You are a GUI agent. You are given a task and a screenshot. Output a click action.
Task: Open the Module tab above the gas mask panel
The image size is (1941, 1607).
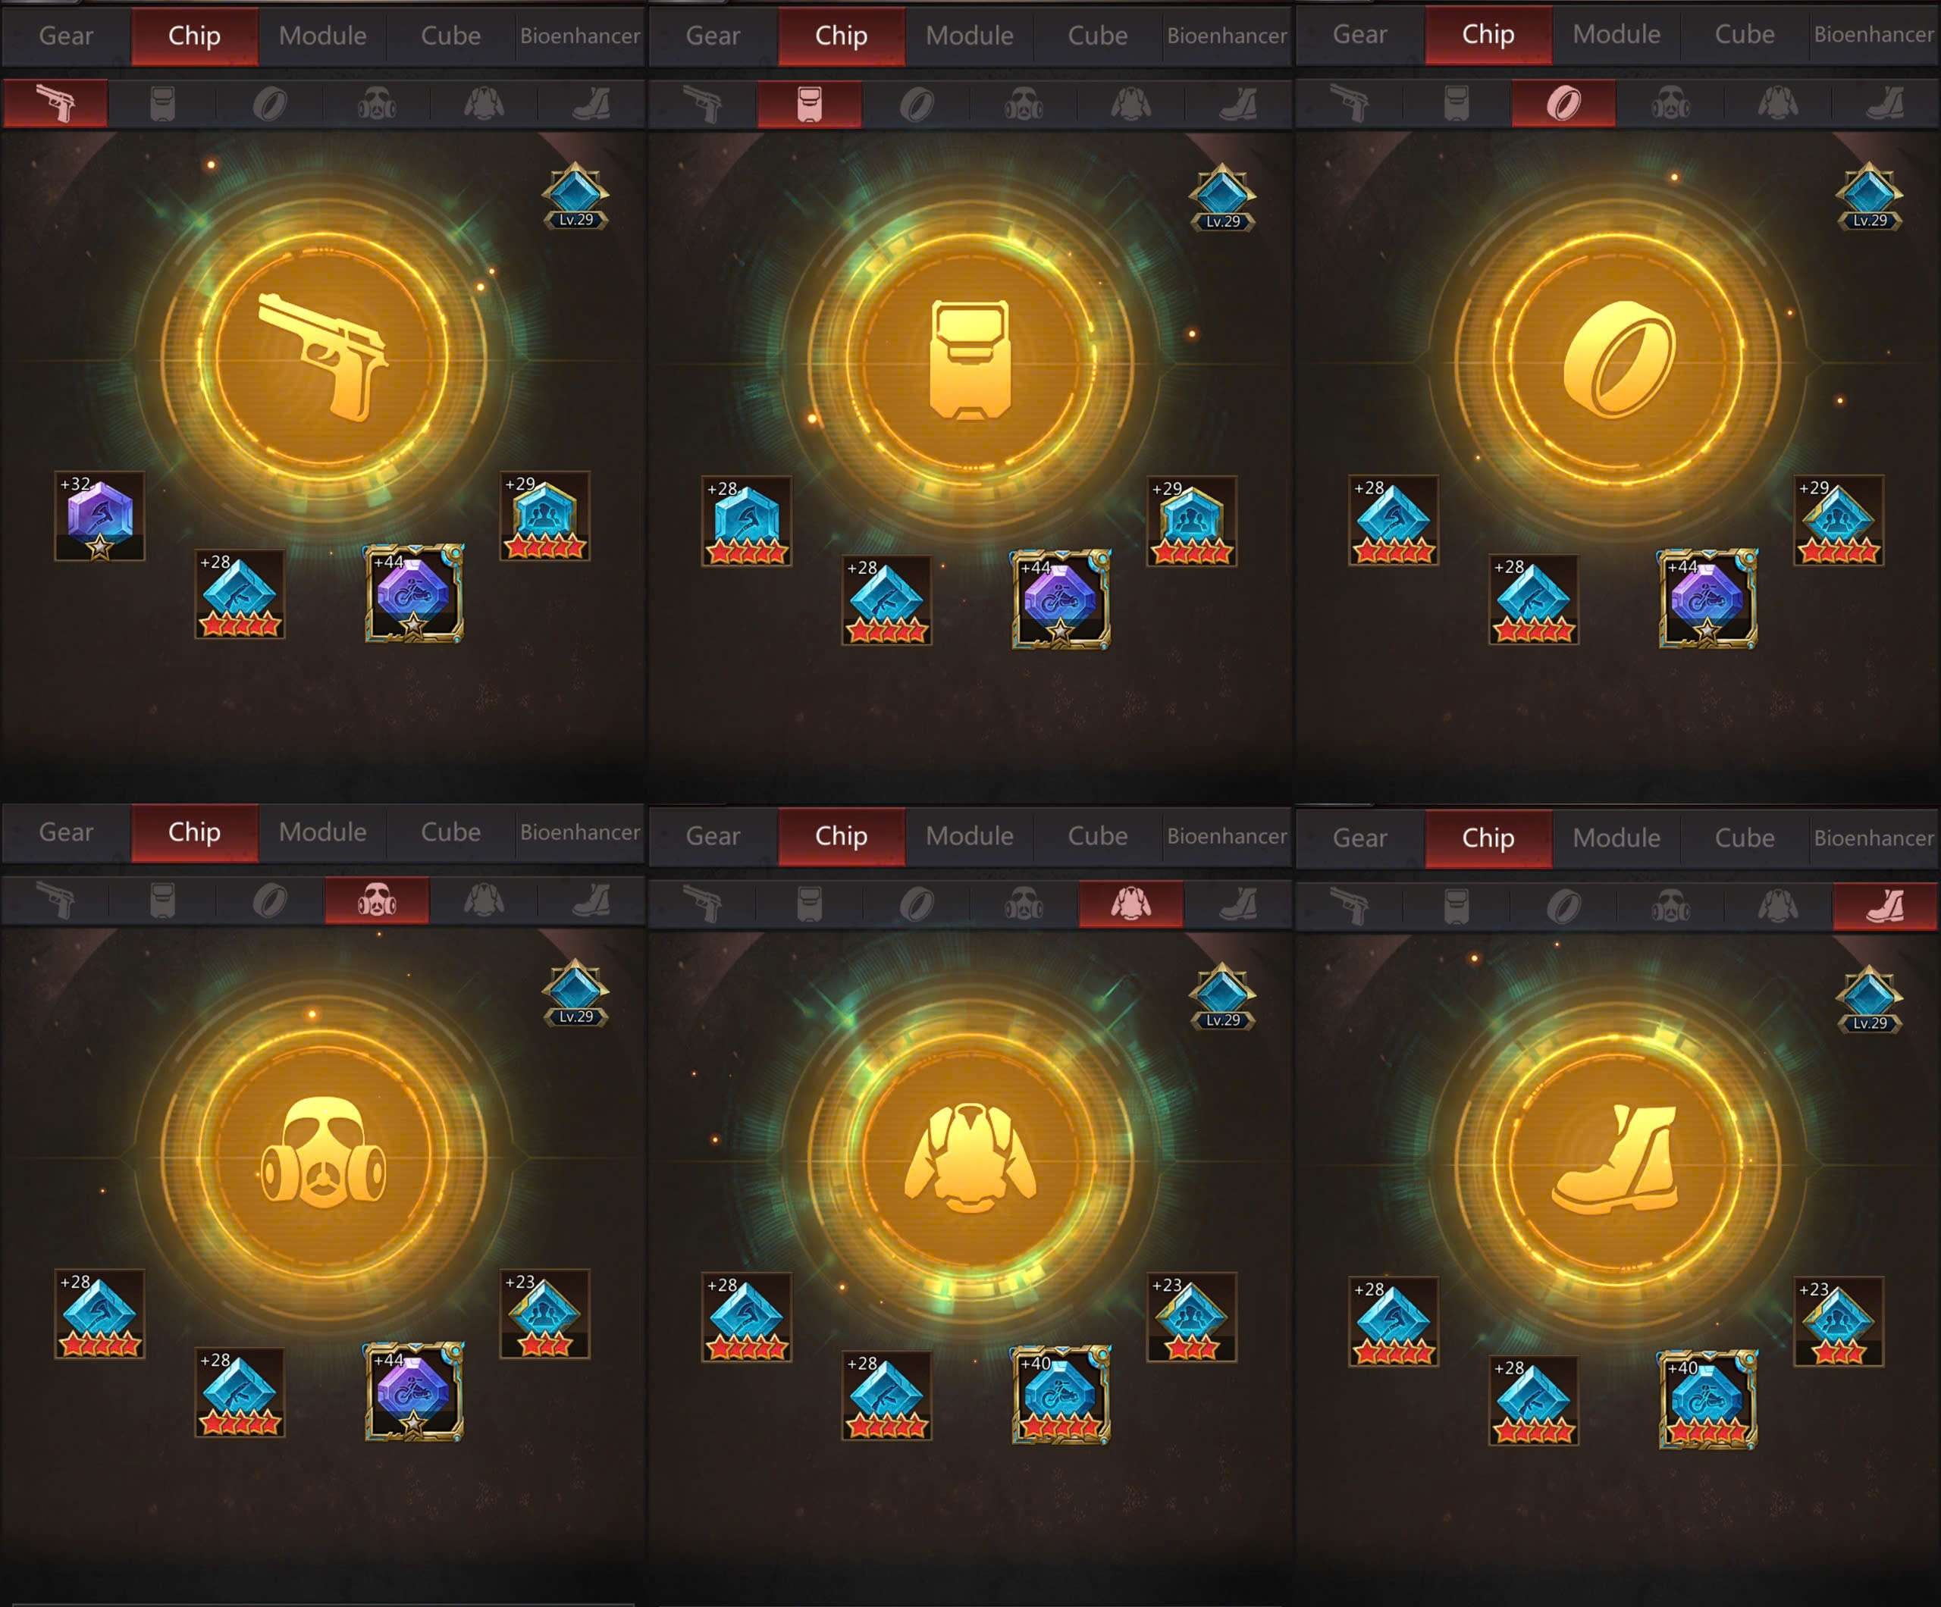[x=322, y=832]
